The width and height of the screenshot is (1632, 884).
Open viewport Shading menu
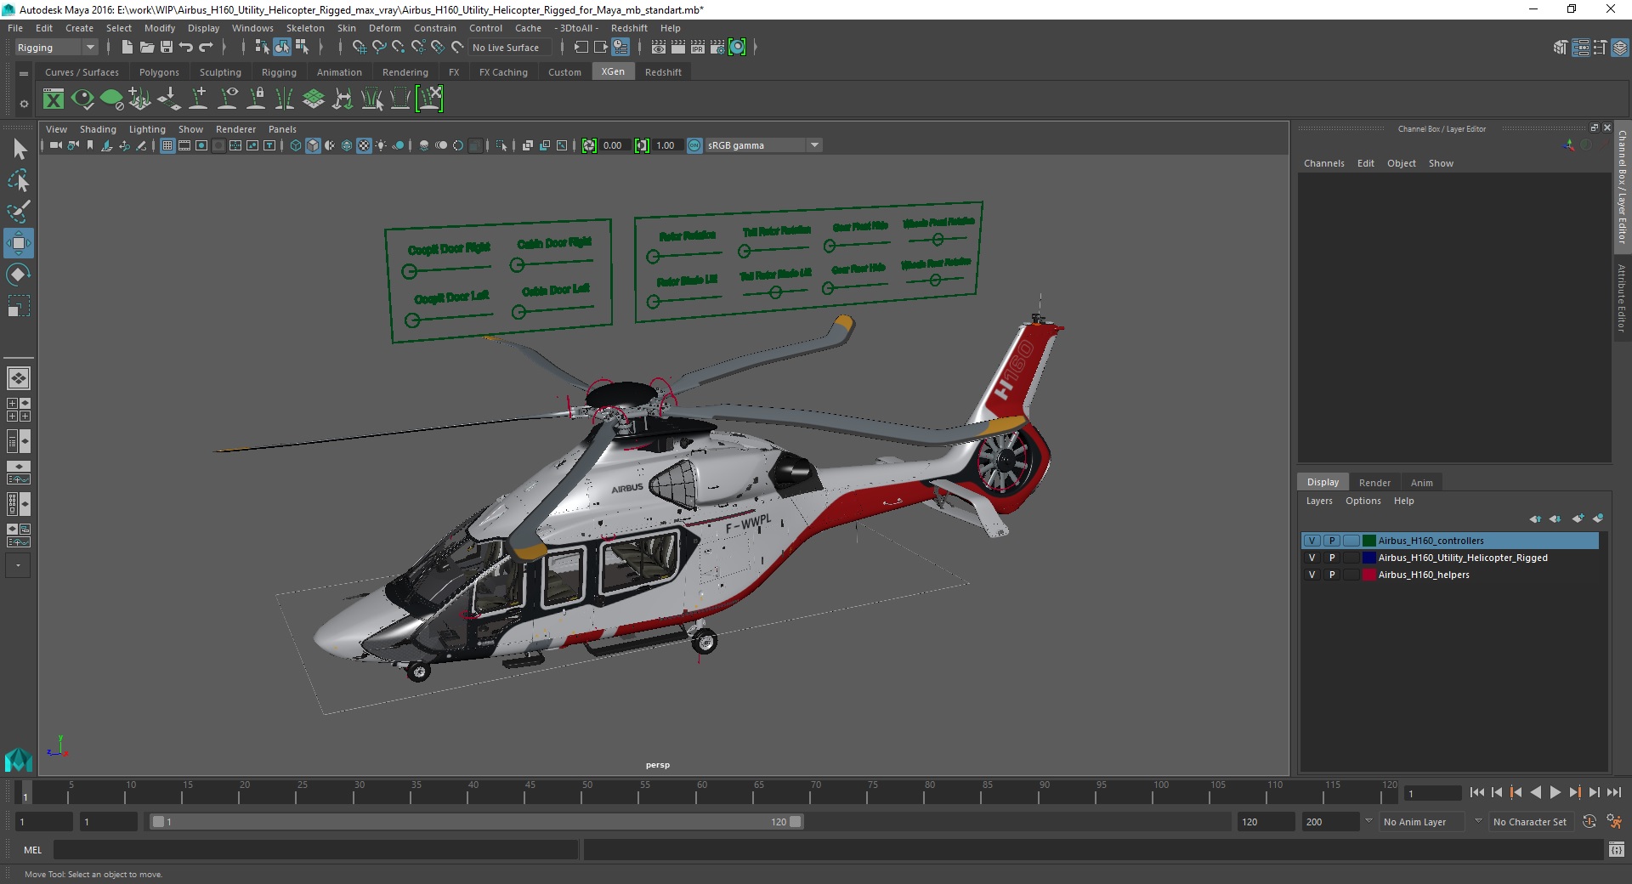[98, 129]
